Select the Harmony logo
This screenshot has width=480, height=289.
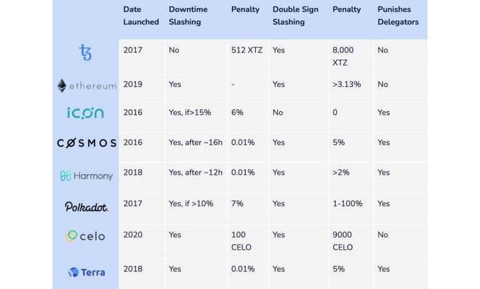coord(86,176)
